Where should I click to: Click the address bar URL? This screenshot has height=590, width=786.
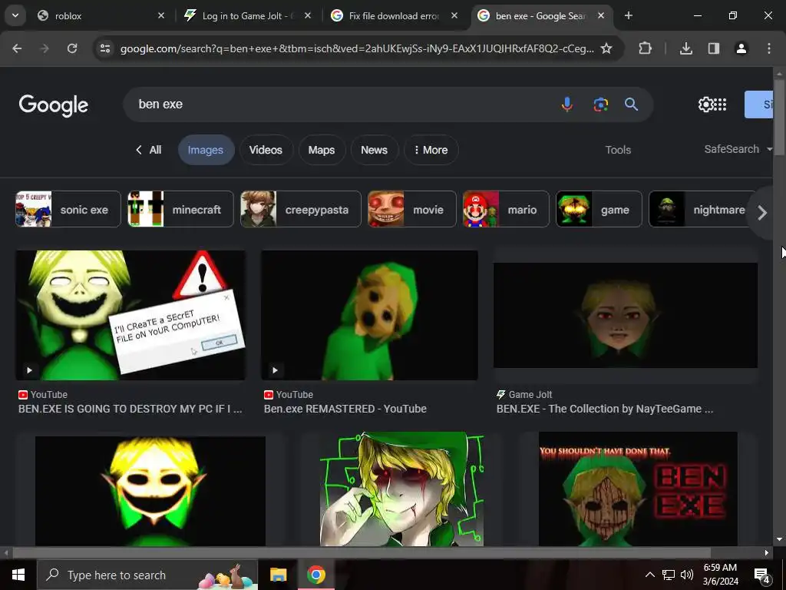click(357, 48)
